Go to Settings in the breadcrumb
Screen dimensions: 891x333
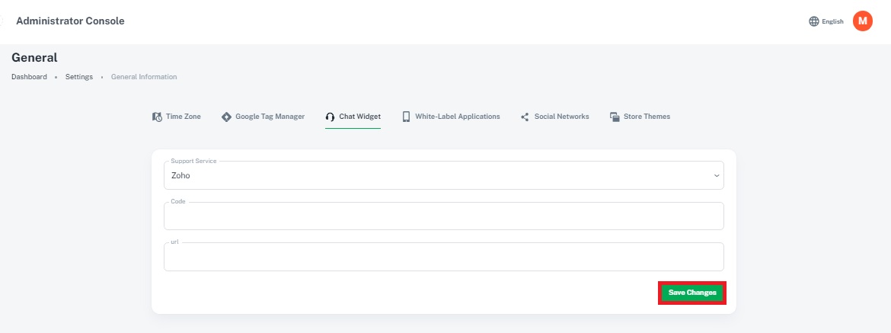click(x=79, y=77)
